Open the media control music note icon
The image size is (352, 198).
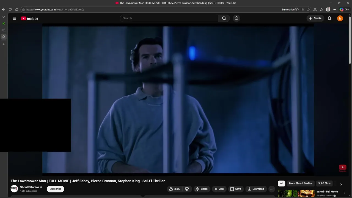(x=315, y=9)
